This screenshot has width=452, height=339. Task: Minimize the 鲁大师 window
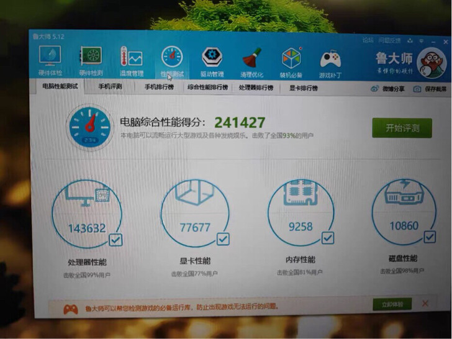pyautogui.click(x=433, y=42)
